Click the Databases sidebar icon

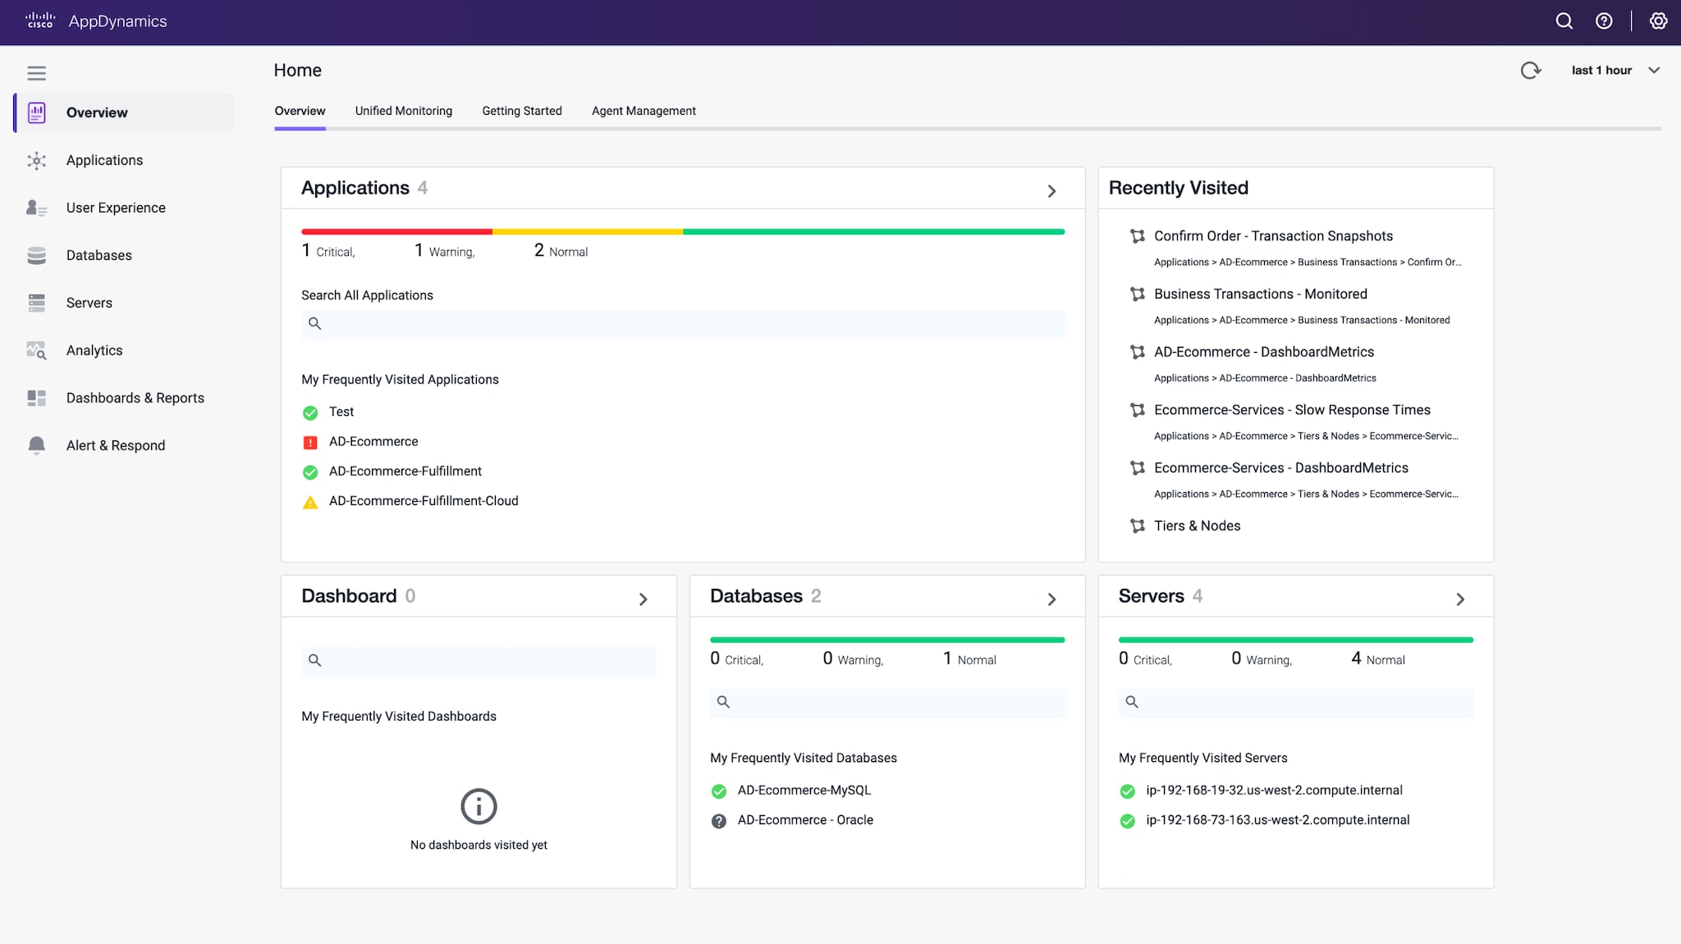(x=37, y=255)
